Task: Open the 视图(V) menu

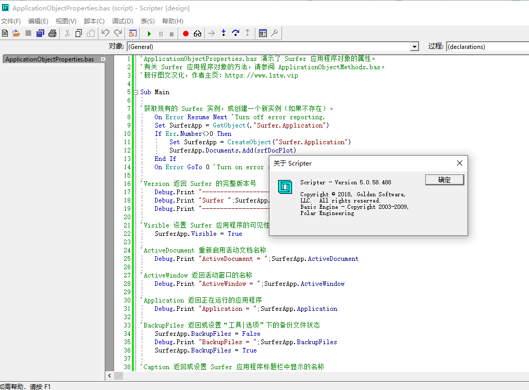Action: click(66, 21)
